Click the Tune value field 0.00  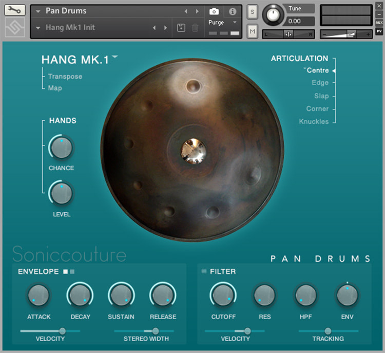(x=299, y=21)
